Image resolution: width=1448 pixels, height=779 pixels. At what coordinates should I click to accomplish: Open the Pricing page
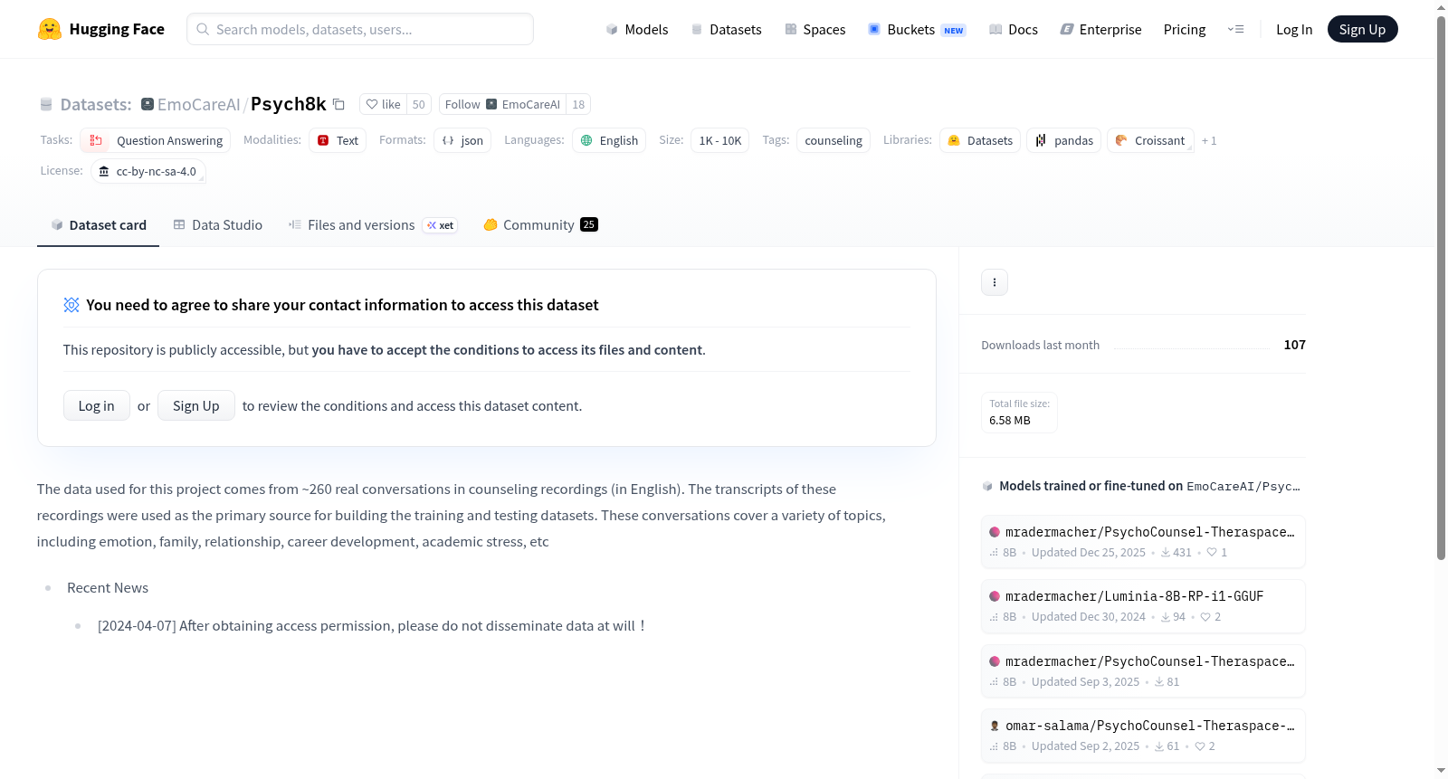[1185, 29]
